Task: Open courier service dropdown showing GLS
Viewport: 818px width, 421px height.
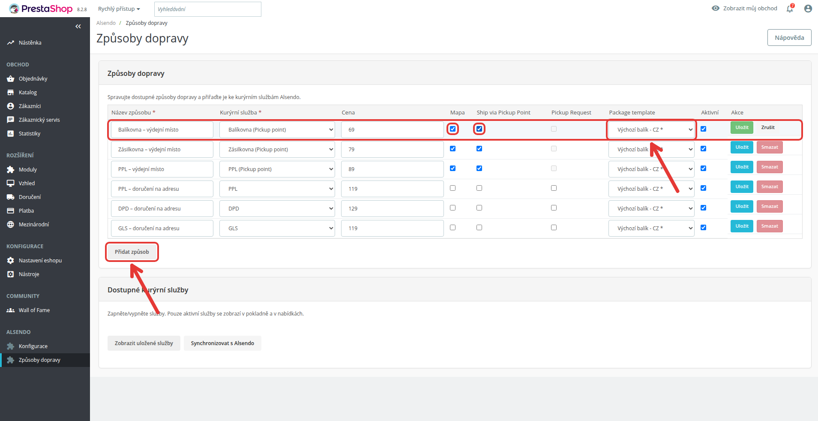Action: [x=277, y=228]
